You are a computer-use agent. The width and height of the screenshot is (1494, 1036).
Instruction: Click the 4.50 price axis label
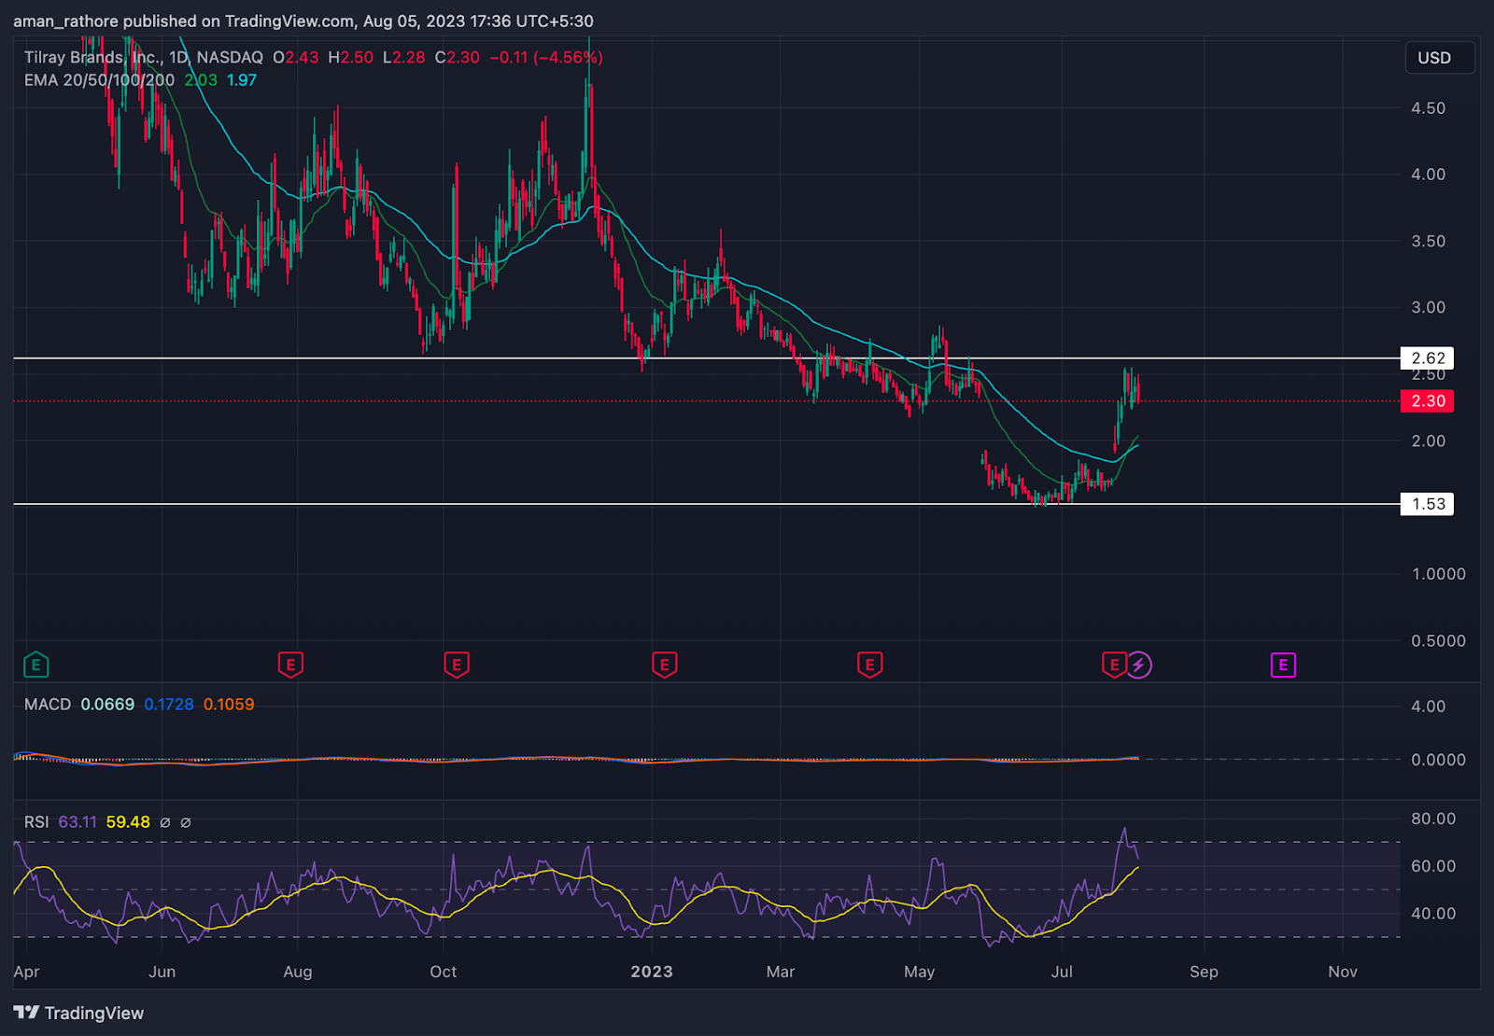click(1429, 108)
